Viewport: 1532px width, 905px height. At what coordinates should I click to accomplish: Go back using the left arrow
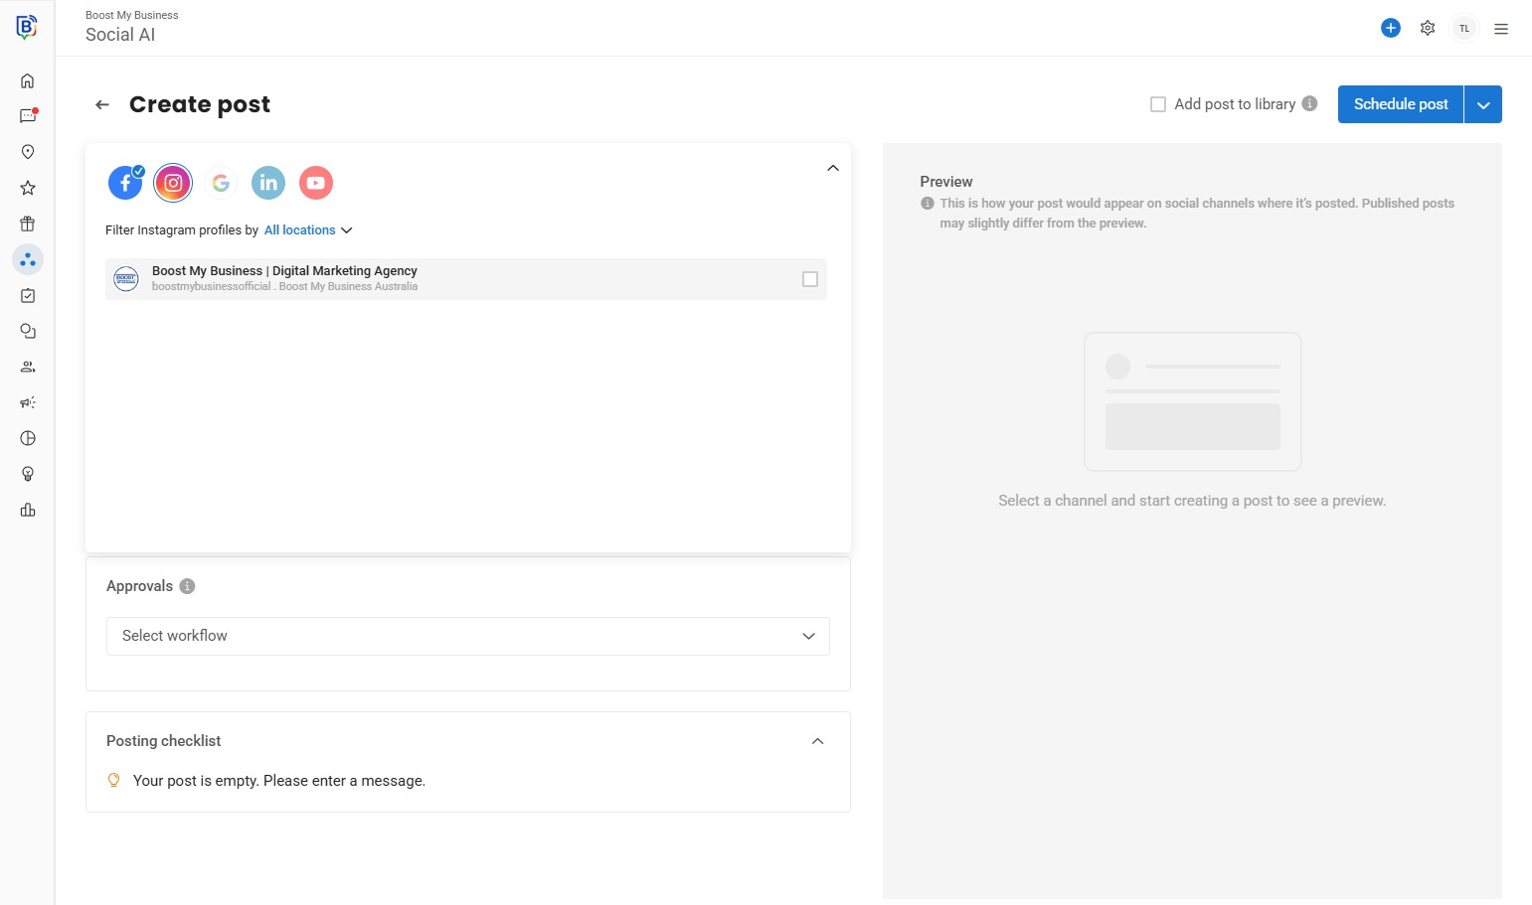[x=102, y=104]
